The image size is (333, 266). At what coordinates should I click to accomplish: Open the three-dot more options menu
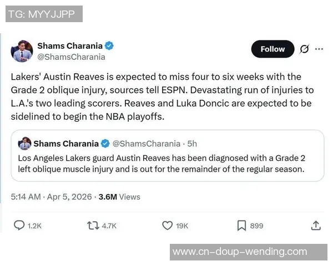coord(319,49)
